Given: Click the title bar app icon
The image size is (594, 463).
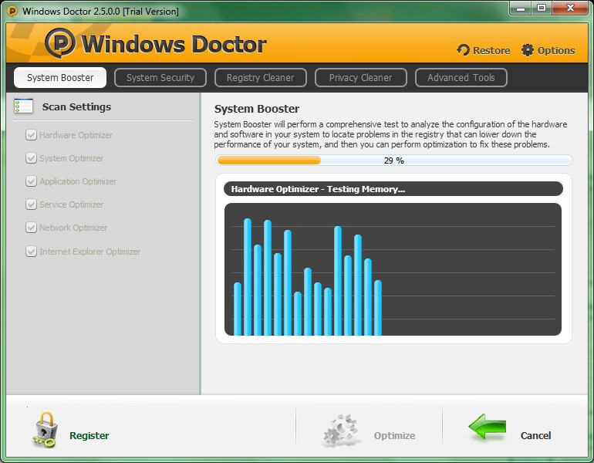Looking at the screenshot, I should click(12, 11).
